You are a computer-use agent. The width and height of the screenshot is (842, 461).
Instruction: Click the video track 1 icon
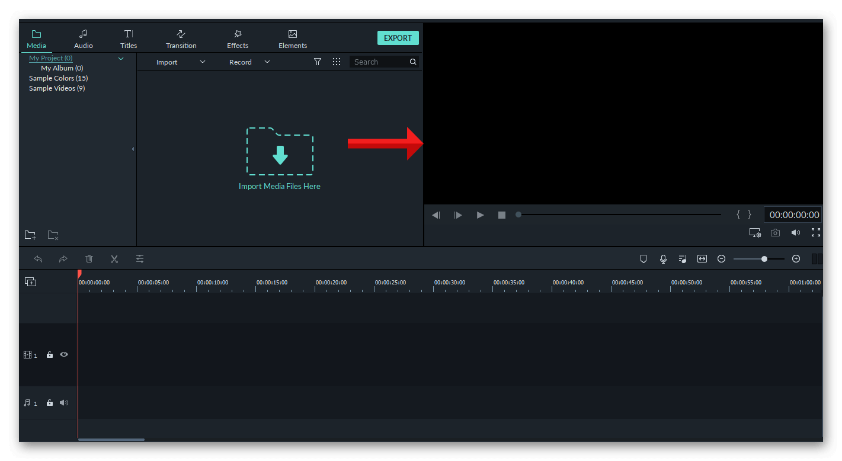click(27, 355)
